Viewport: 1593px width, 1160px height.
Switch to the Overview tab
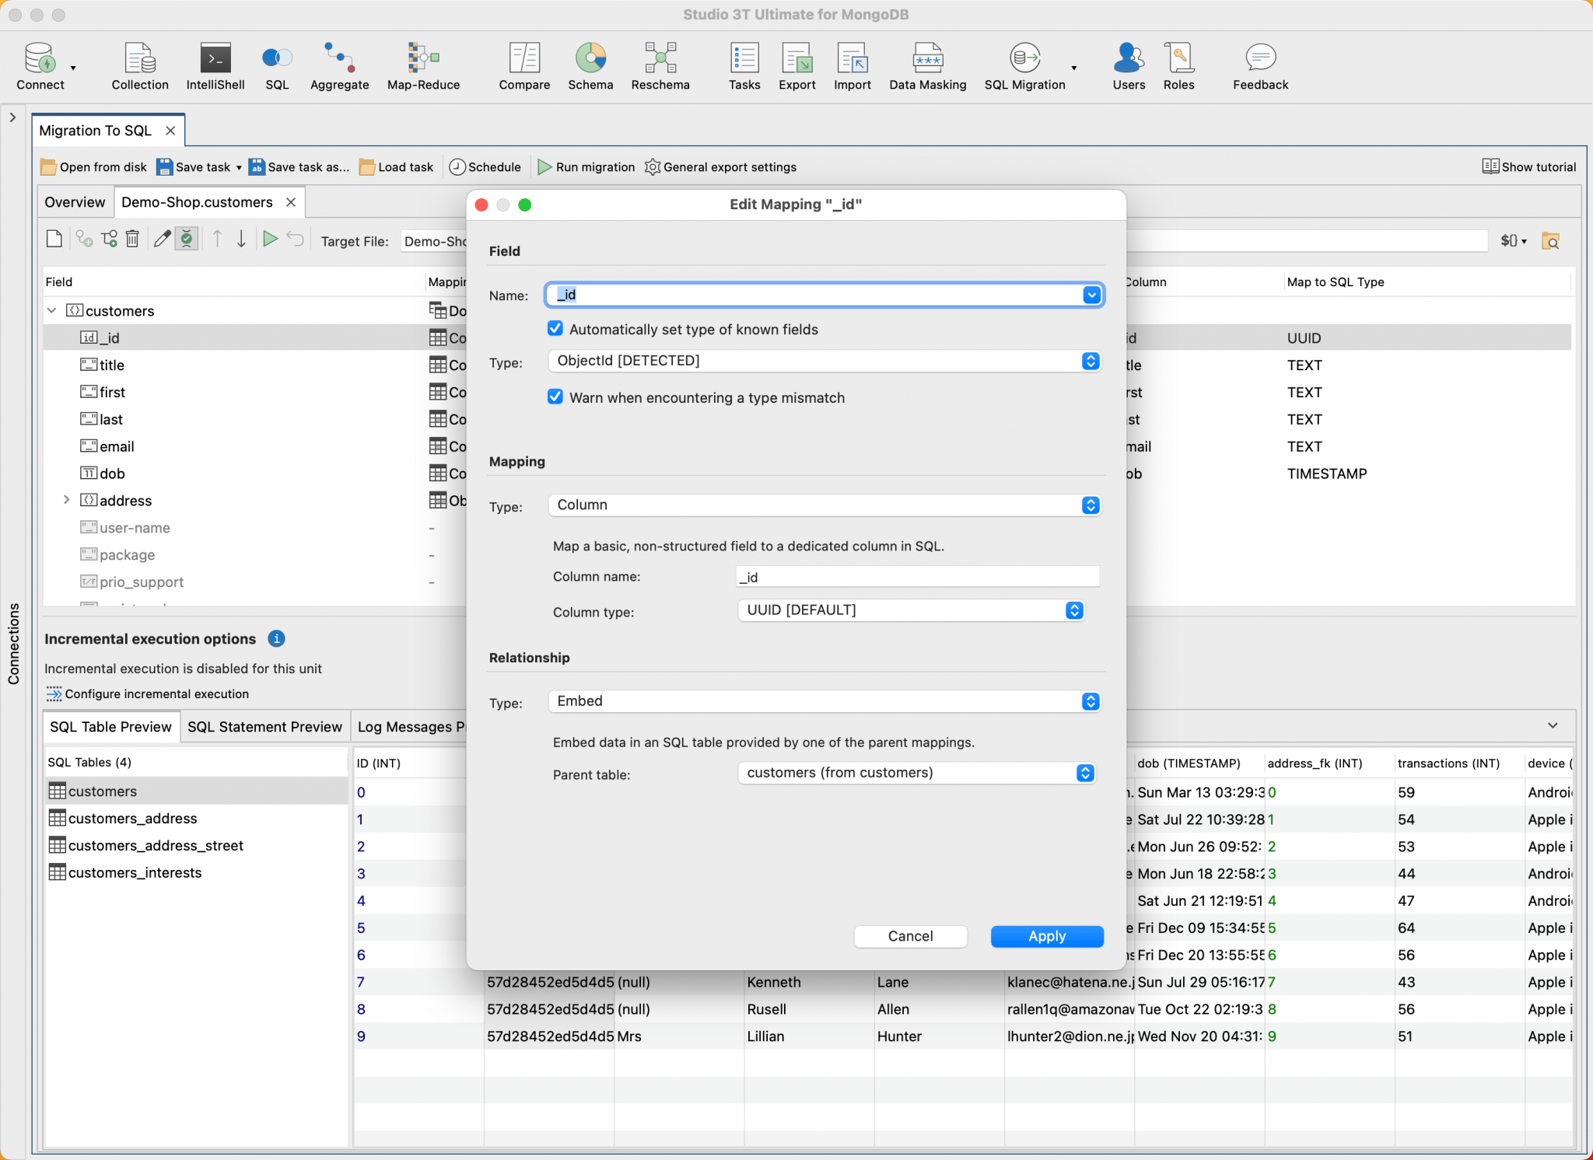click(75, 202)
